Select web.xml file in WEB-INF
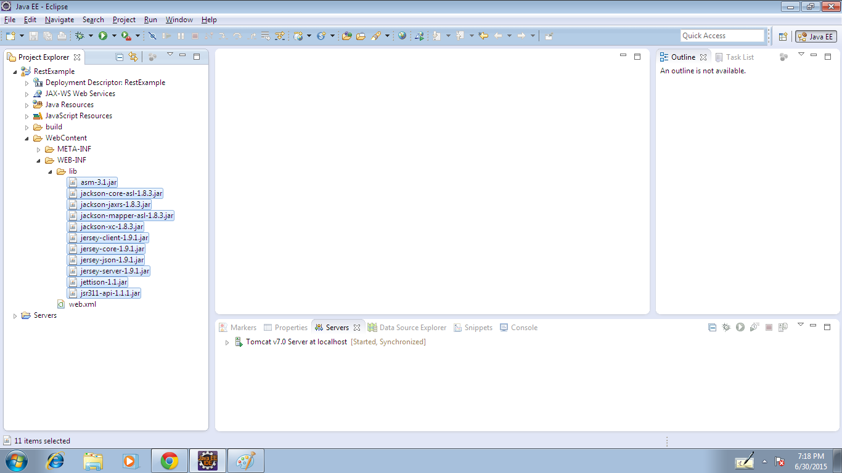The image size is (842, 473). [76, 304]
